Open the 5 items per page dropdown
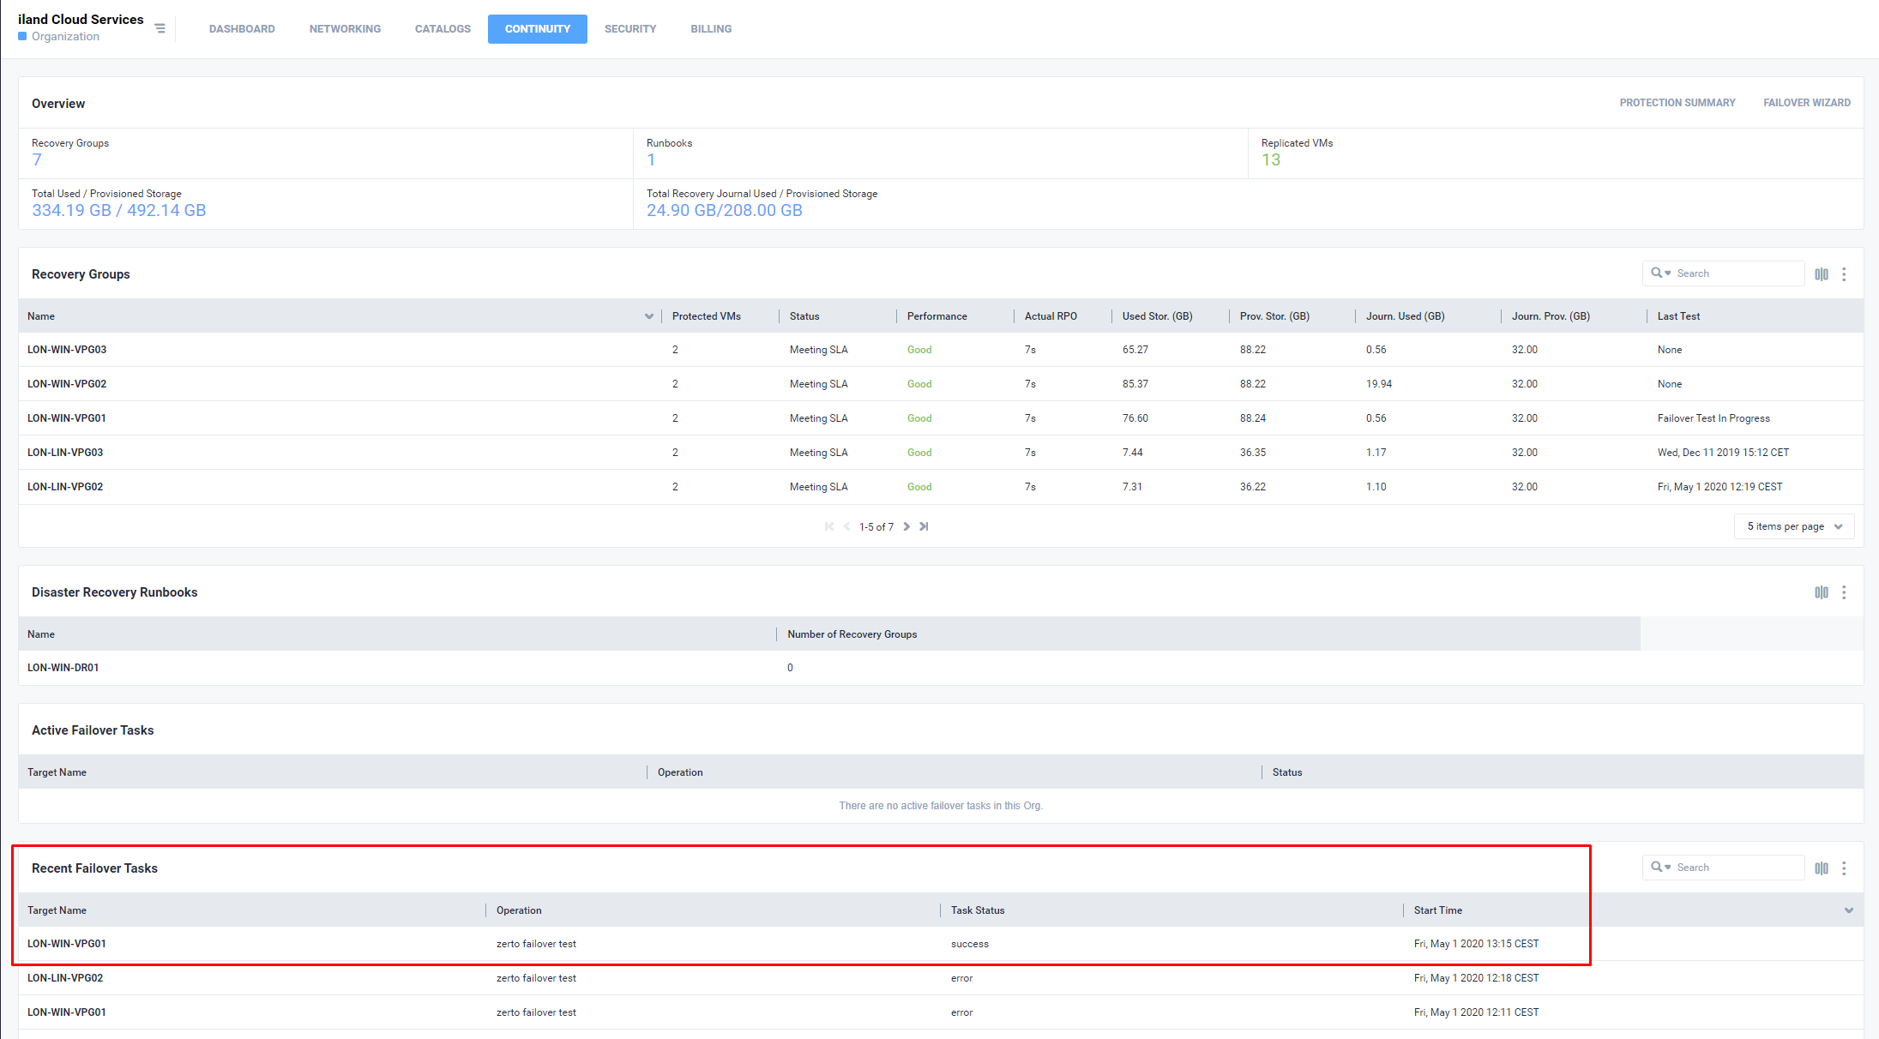Viewport: 1879px width, 1039px height. click(x=1794, y=526)
